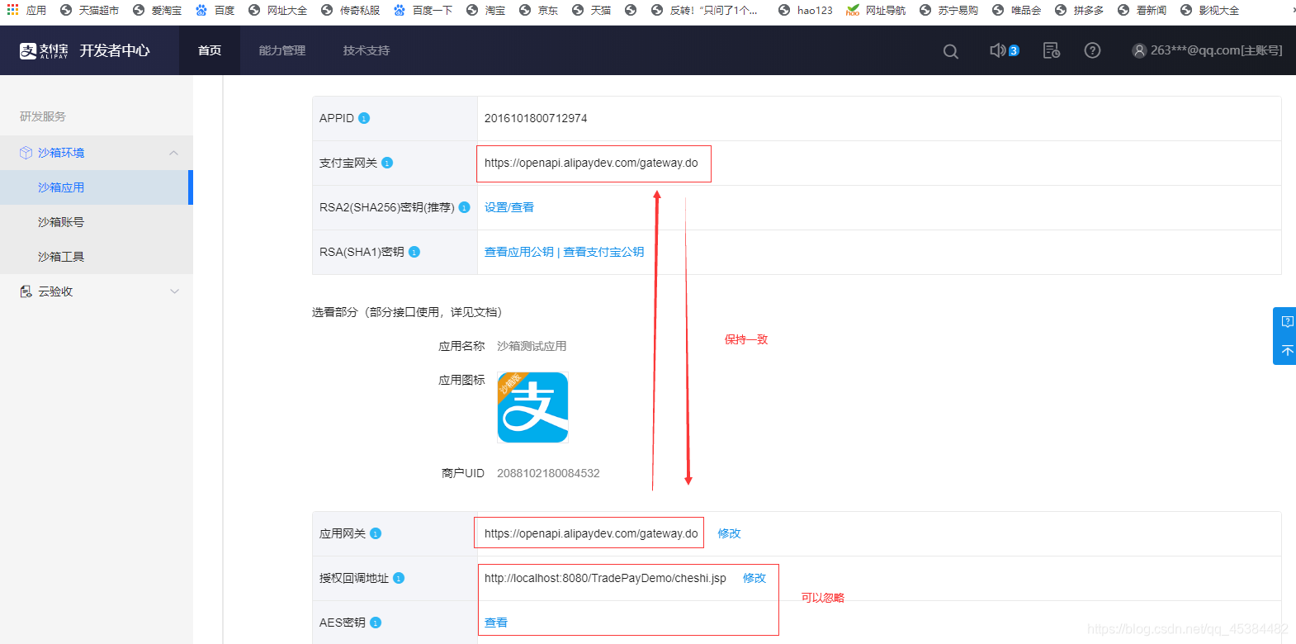Screen dimensions: 1296x644
Task: Click info icon next to RSA(SHA1)密钥
Action: click(x=414, y=252)
